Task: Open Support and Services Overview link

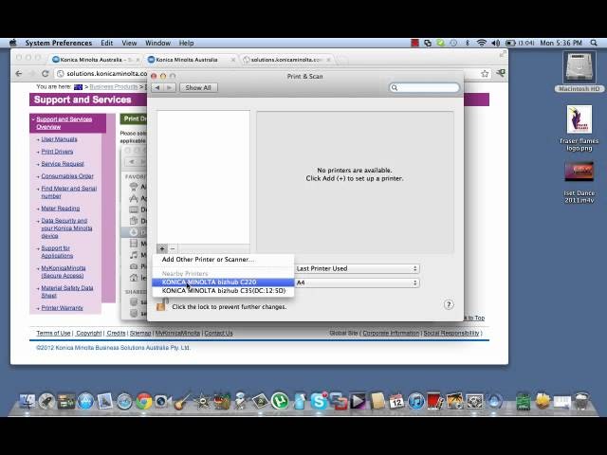Action: point(64,123)
